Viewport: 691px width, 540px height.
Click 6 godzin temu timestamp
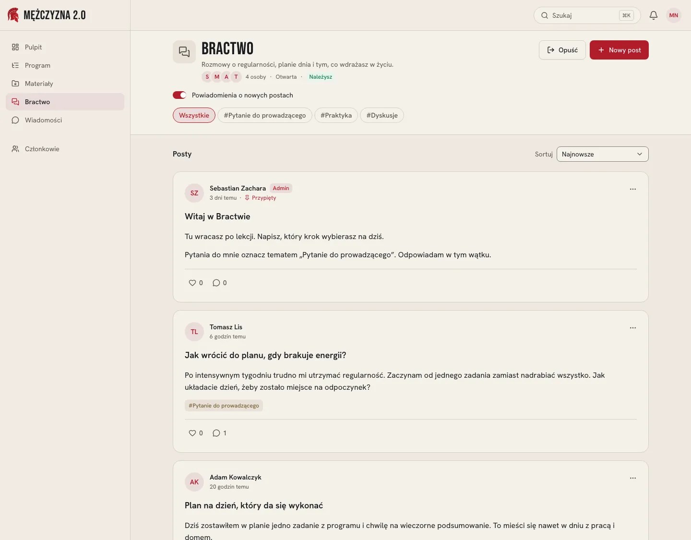227,336
